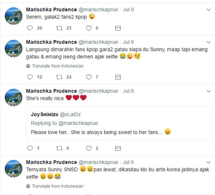Viewport: 215px width, 195px height.
Task: Reply to the "She's really nice" tweet
Action: click(x=30, y=148)
